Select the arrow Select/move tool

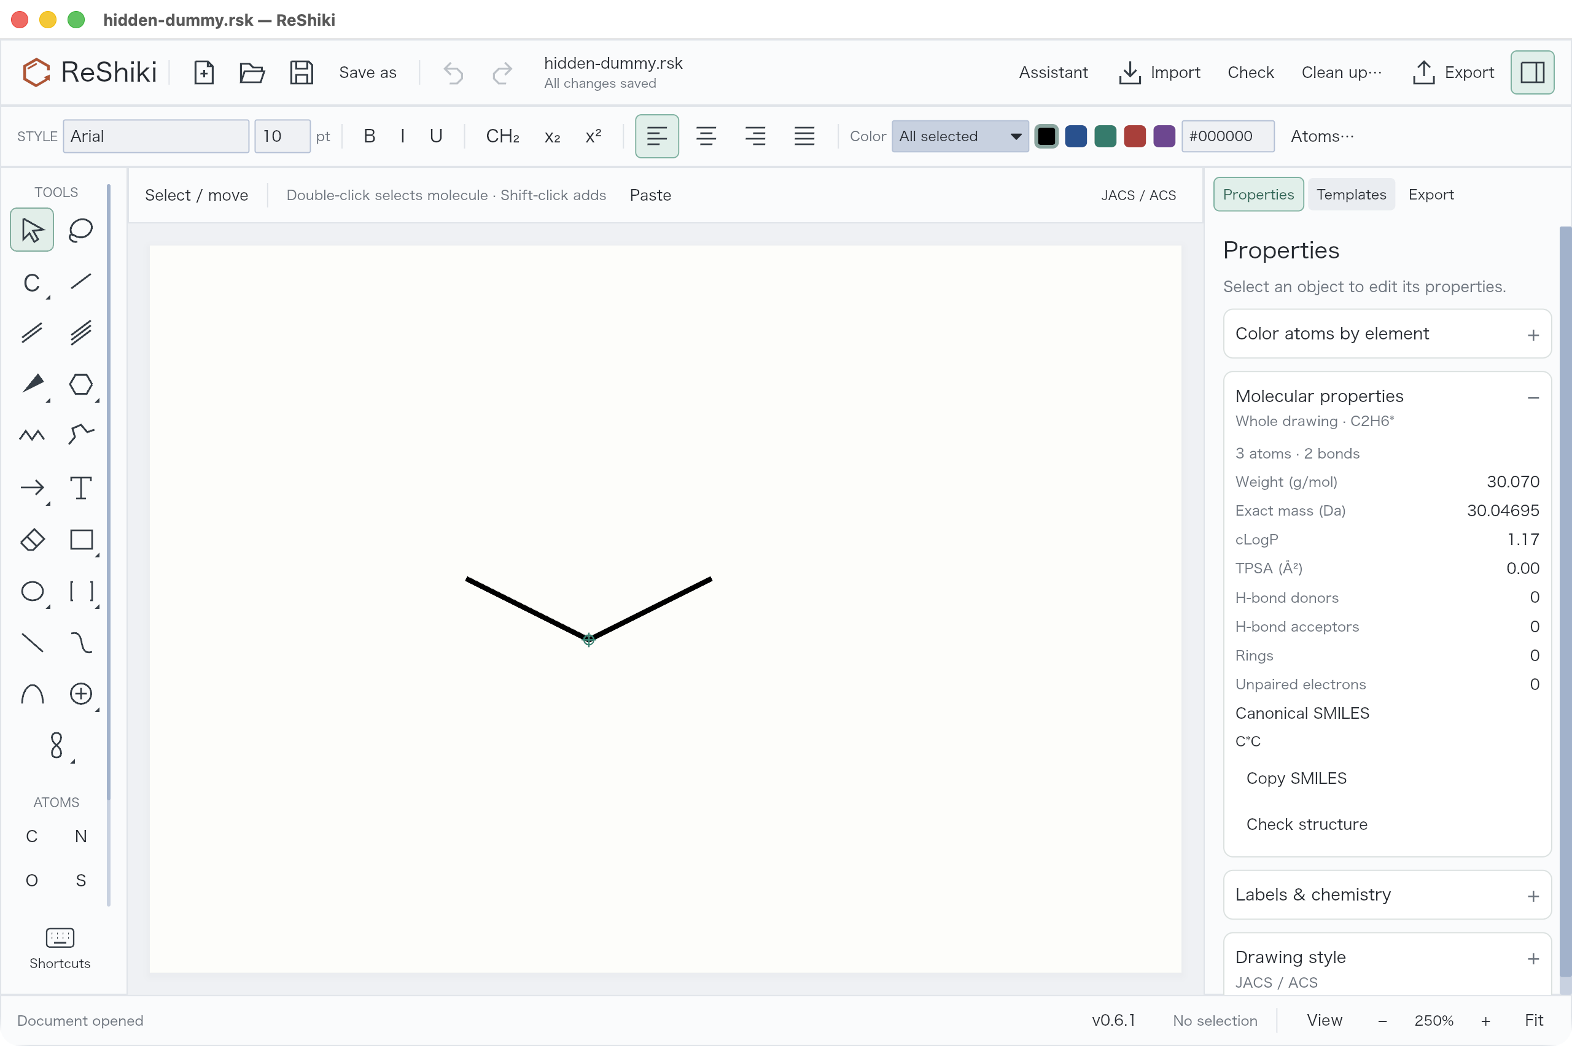(31, 230)
